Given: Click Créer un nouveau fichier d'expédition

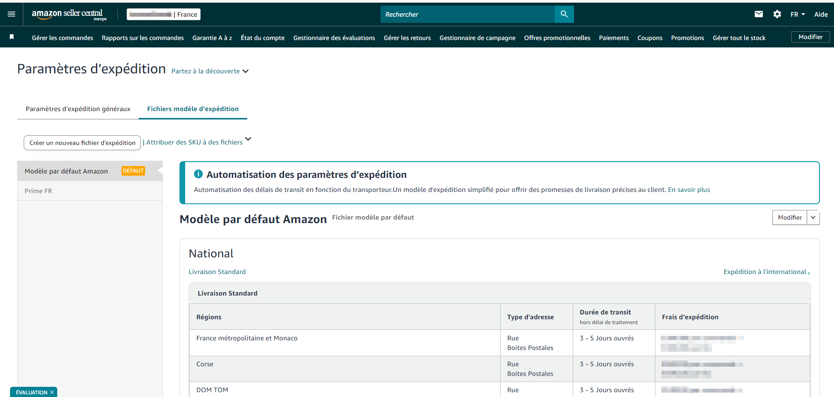Looking at the screenshot, I should click(x=82, y=143).
